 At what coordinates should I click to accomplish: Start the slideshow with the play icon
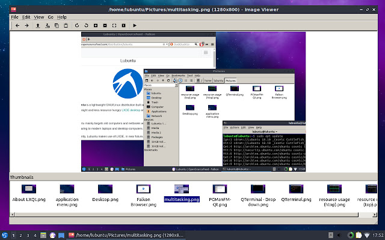[135, 25]
